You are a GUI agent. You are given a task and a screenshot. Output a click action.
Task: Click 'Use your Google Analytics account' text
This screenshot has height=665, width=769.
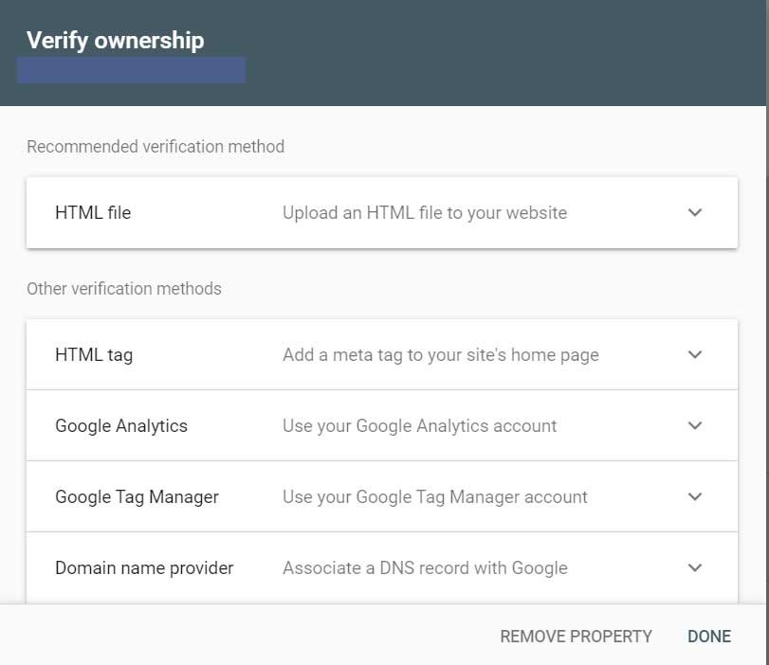click(419, 425)
